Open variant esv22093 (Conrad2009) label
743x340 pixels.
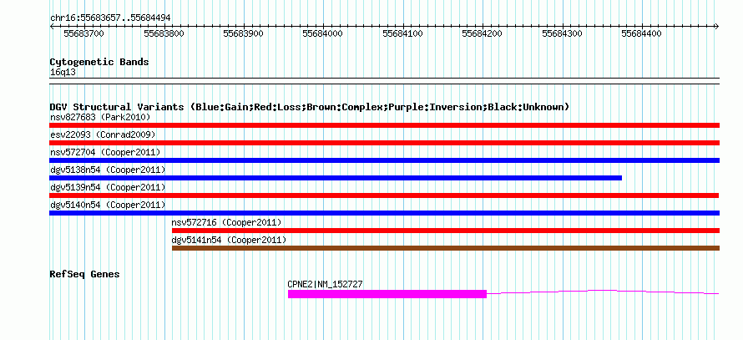103,134
